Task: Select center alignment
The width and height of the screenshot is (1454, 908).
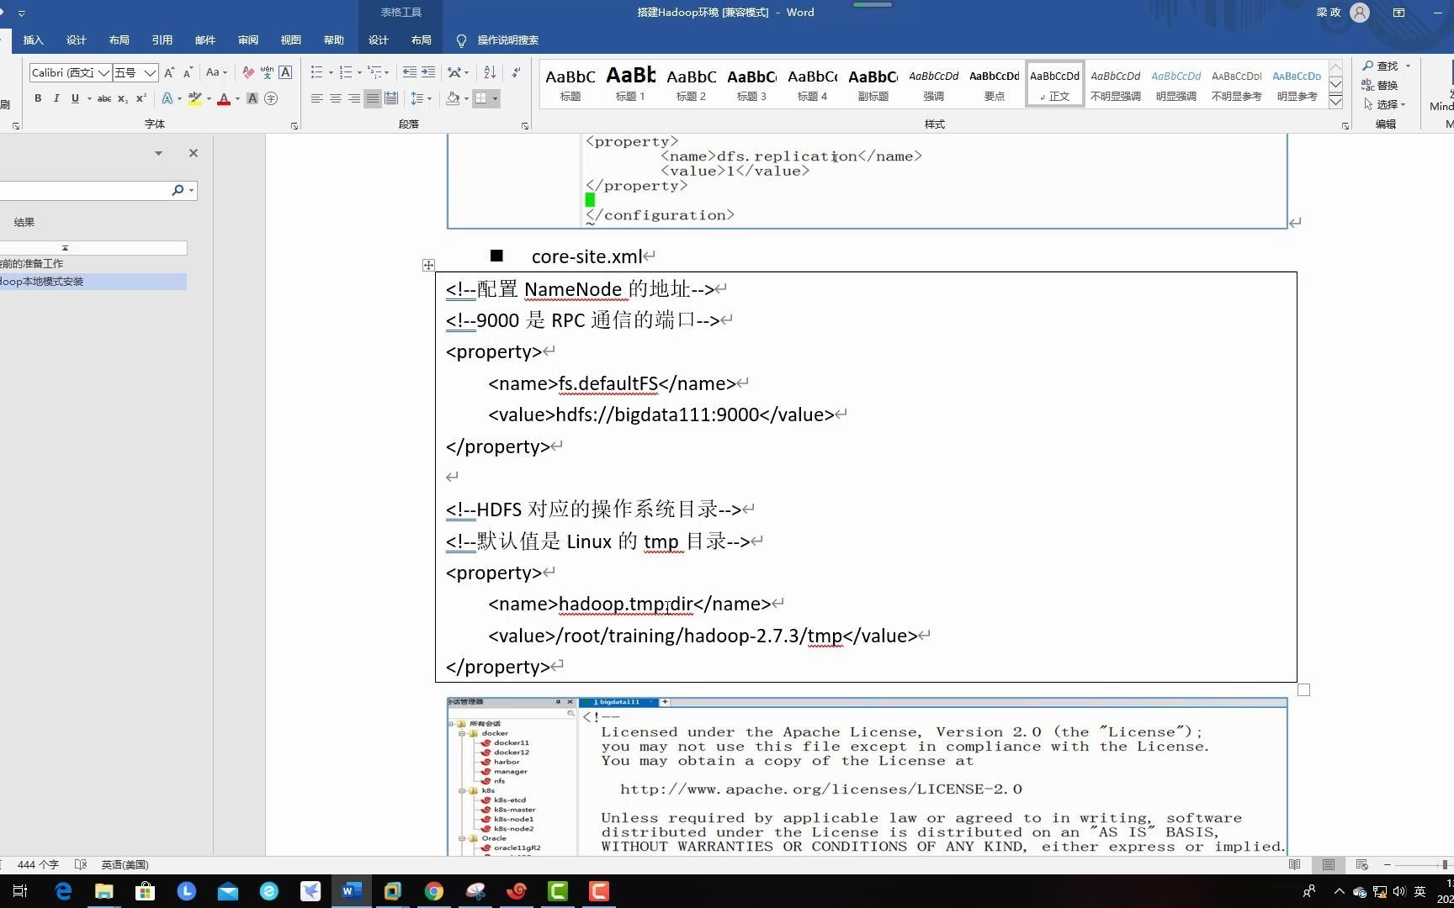Action: coord(336,98)
